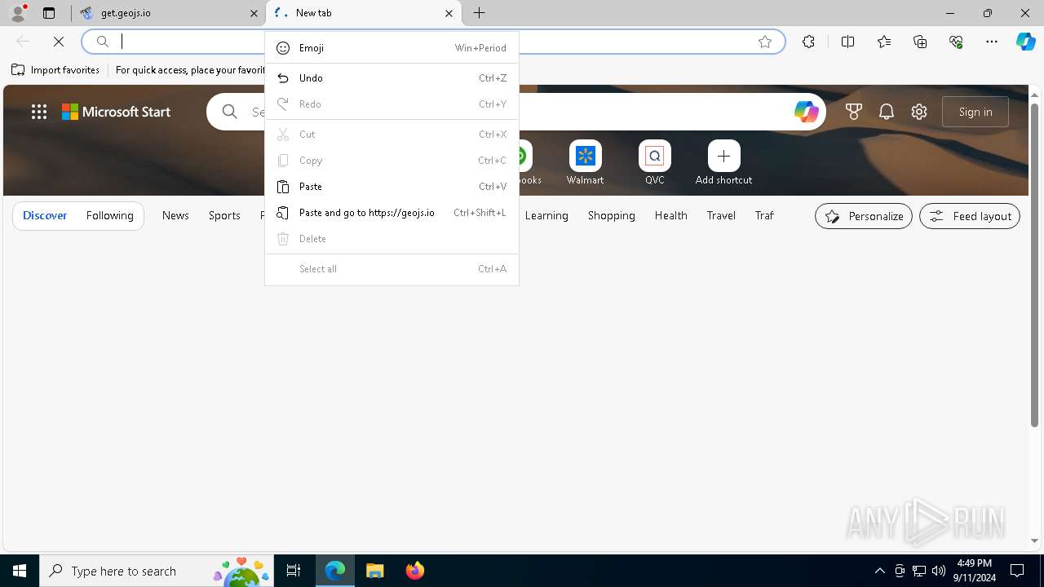
Task: Open the Settings and more ellipsis menu
Action: (992, 42)
